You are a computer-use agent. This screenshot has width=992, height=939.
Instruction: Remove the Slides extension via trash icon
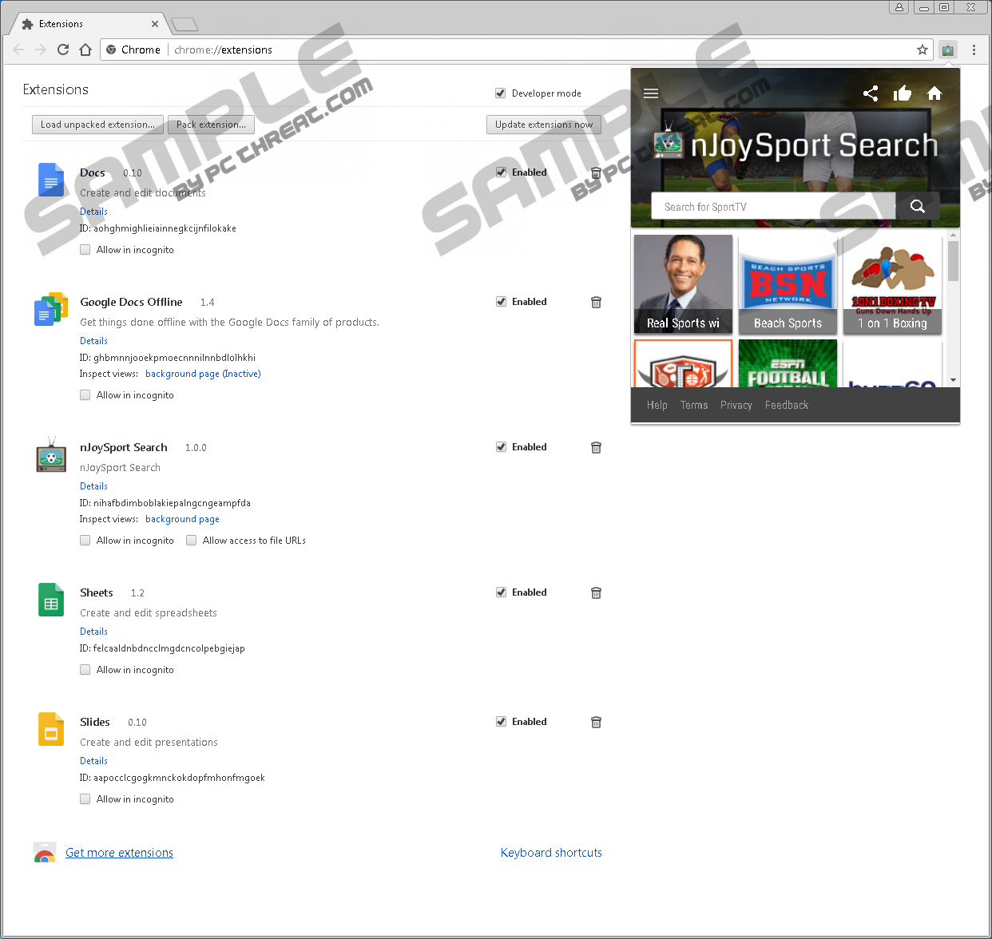click(x=596, y=722)
